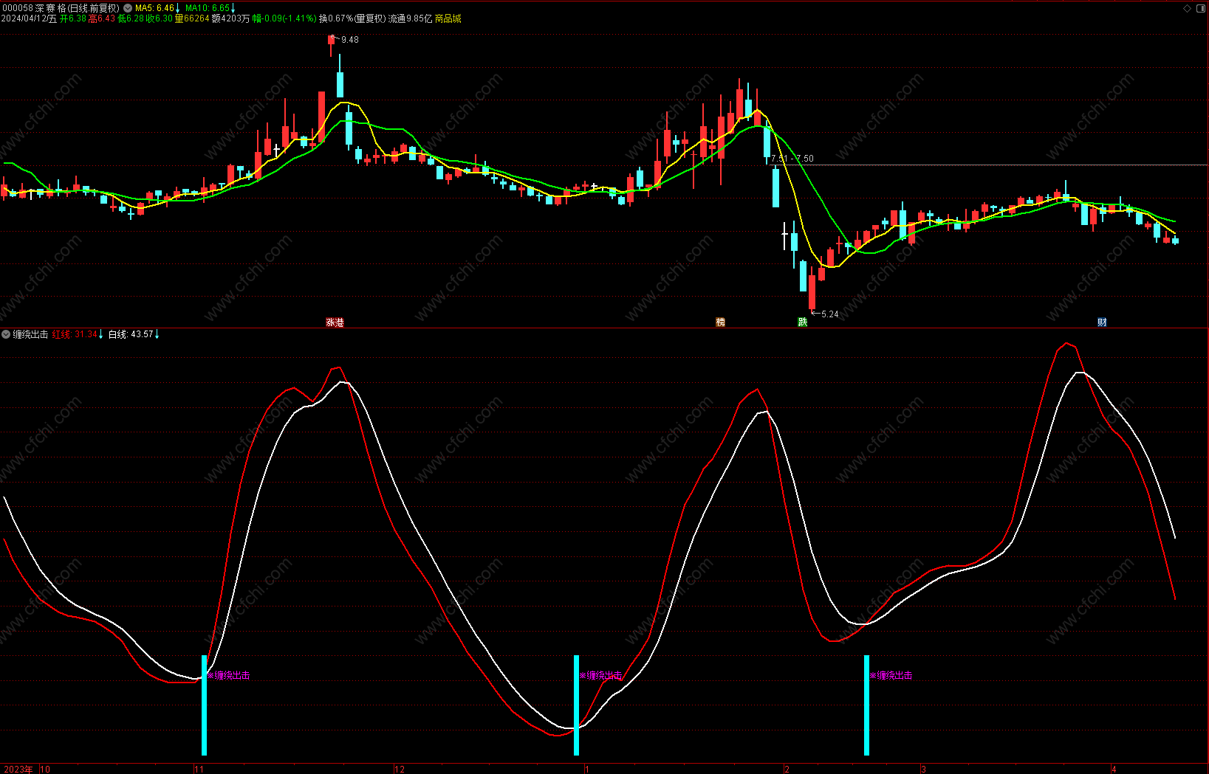Click the 财 event marker
Viewport: 1209px width, 774px height.
(1102, 322)
